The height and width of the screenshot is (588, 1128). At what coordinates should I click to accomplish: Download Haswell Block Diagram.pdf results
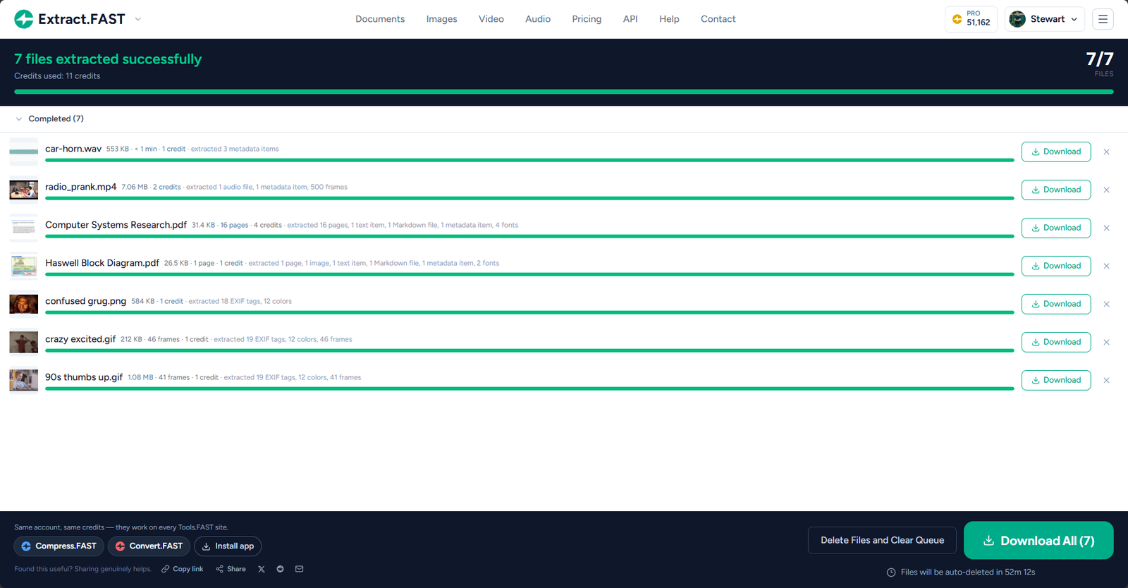pyautogui.click(x=1056, y=266)
